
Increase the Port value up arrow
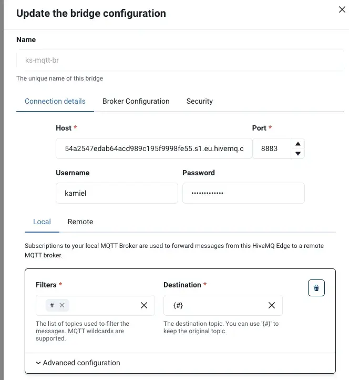(298, 144)
